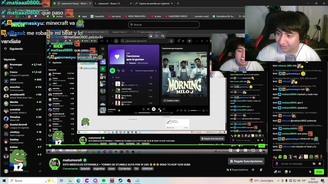This screenshot has height=184, width=328.
Task: Open Spotify profile avatar menu
Action: pos(189,41)
